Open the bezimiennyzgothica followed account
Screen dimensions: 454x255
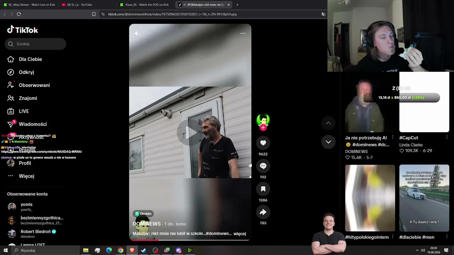coord(35,220)
